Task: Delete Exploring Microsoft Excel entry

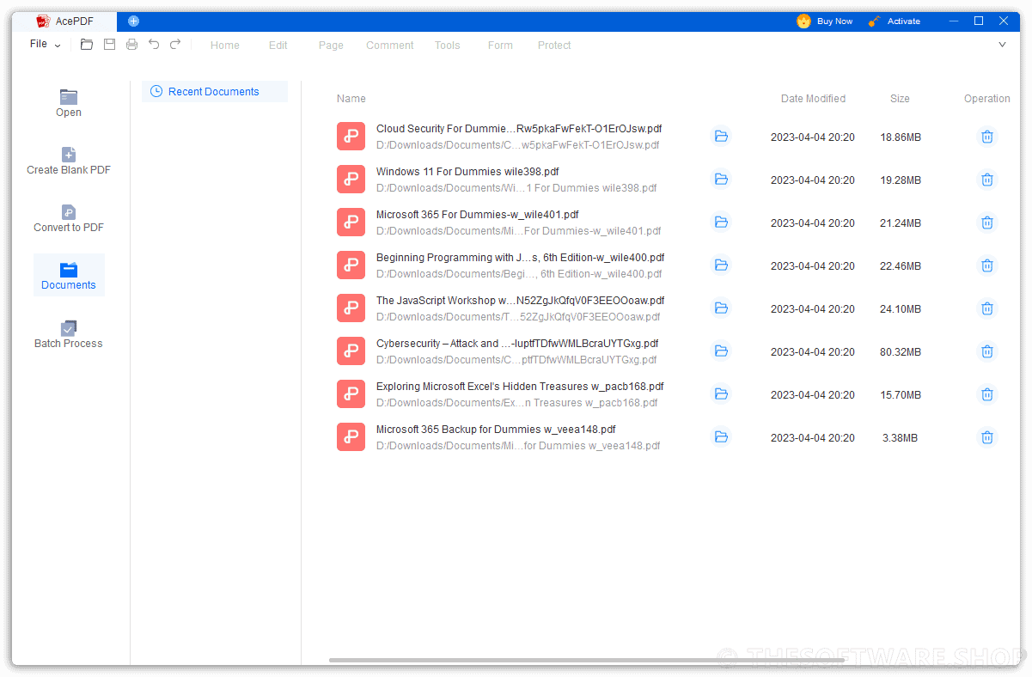Action: click(x=987, y=394)
